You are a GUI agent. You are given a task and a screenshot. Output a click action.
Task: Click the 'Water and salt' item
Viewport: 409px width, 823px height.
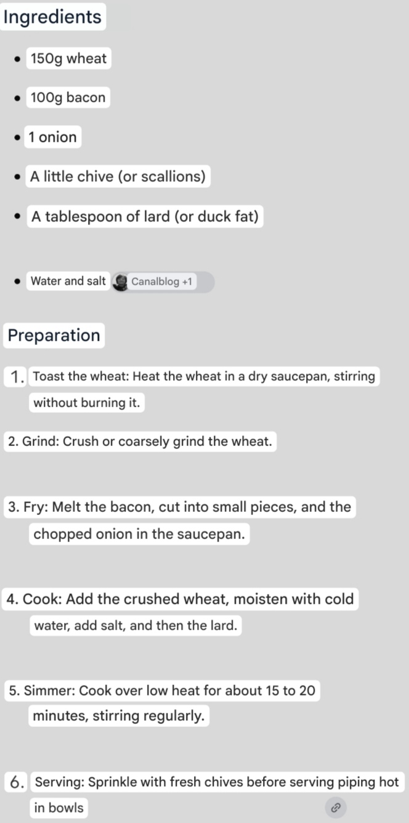click(x=68, y=282)
